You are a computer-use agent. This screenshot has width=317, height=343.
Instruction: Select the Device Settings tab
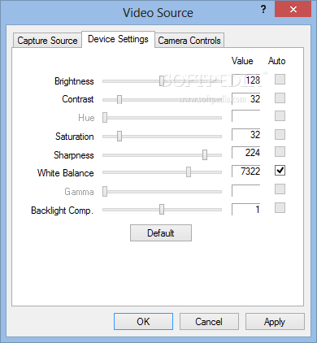click(x=118, y=39)
